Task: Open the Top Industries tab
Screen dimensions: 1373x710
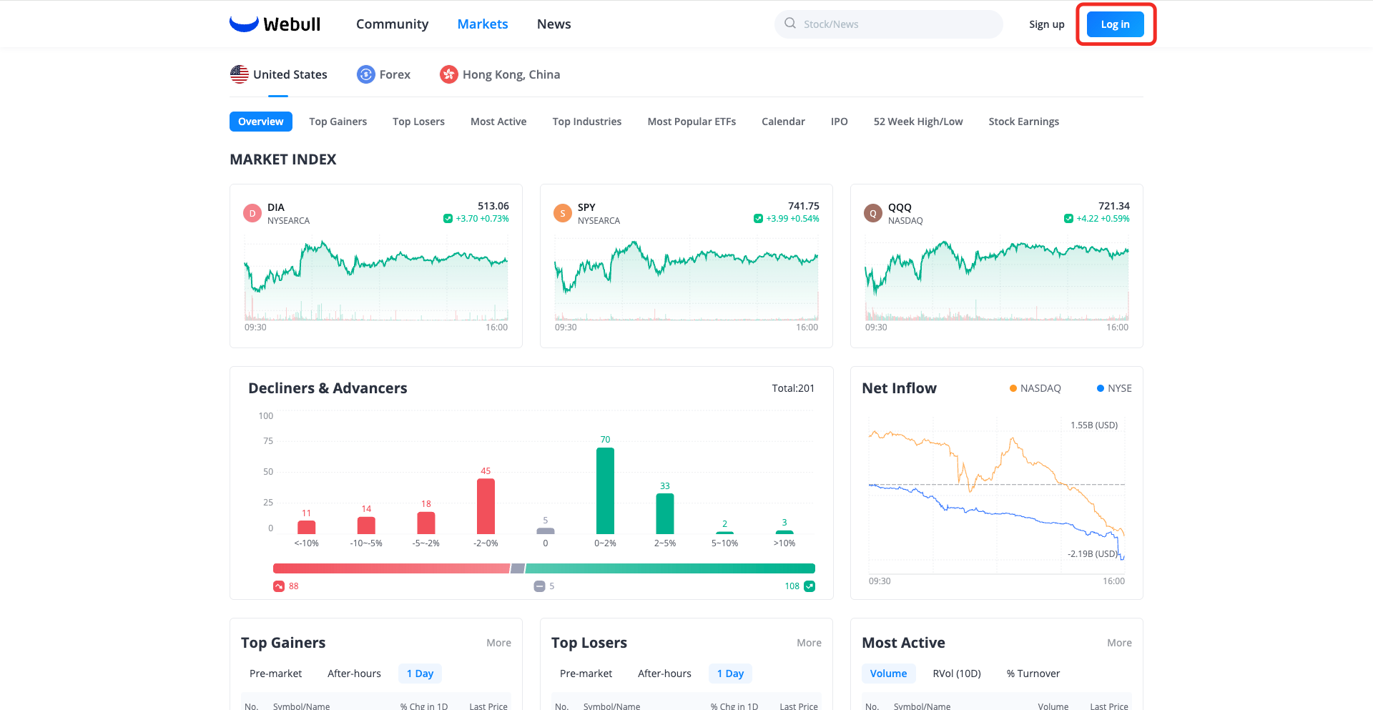Action: (587, 122)
